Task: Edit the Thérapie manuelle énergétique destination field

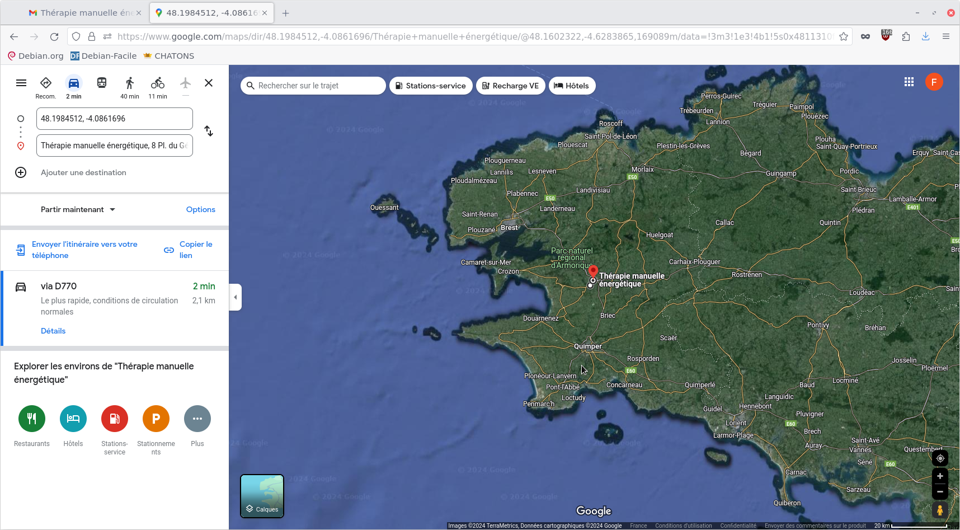Action: 115,146
